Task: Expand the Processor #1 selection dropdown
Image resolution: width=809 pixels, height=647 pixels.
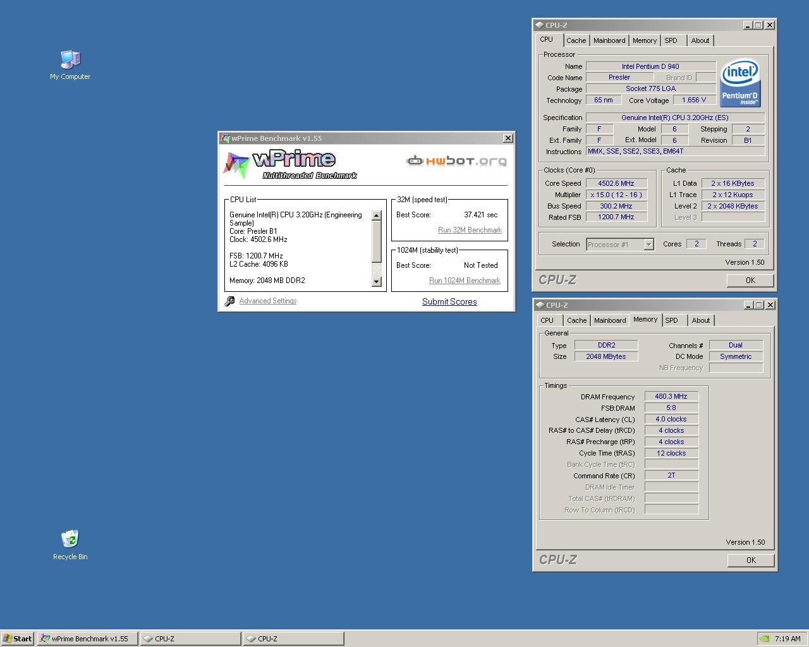Action: pos(648,245)
